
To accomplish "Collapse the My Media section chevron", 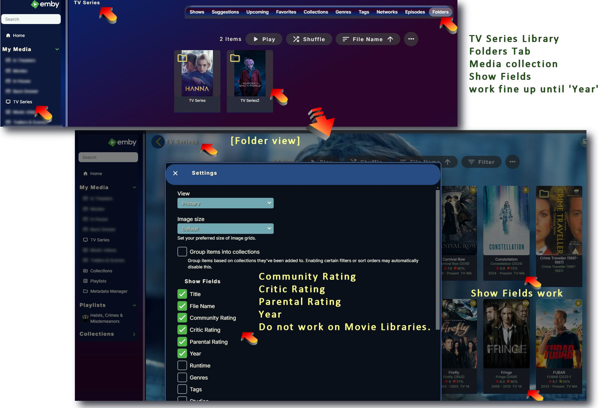I will pos(57,49).
